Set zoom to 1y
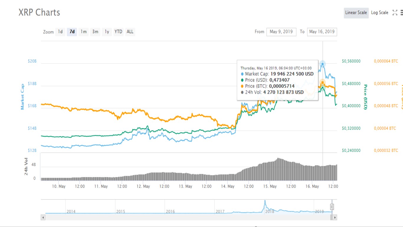 coord(107,32)
